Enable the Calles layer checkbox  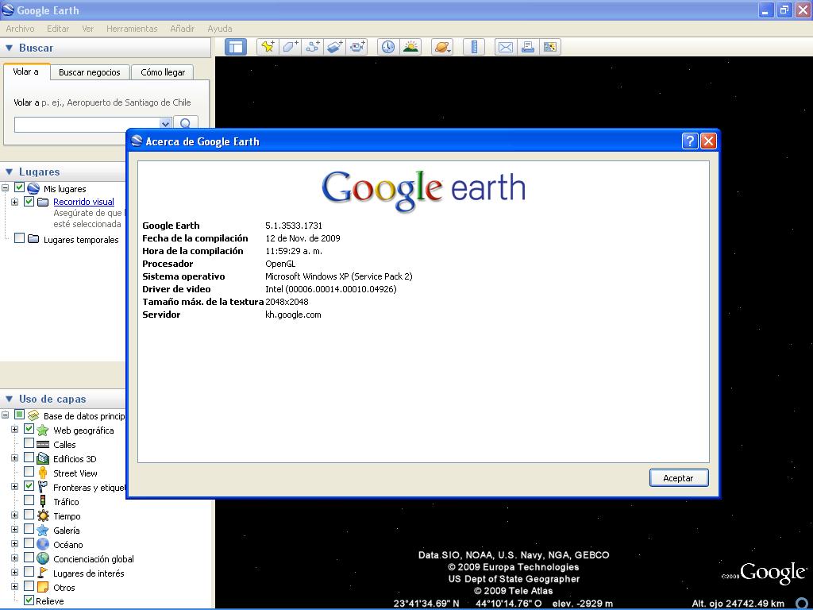pyautogui.click(x=29, y=444)
